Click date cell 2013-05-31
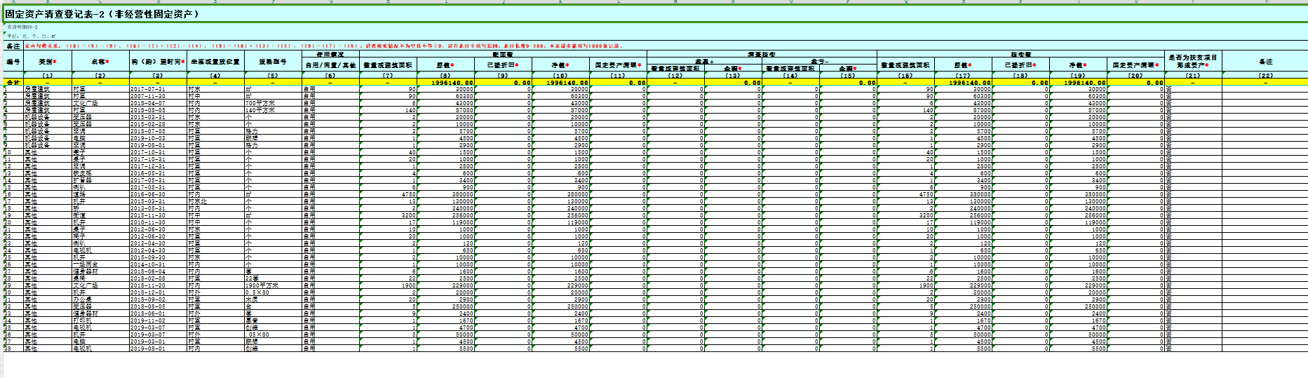Viewport: 1308px width, 378px height. pos(158,208)
